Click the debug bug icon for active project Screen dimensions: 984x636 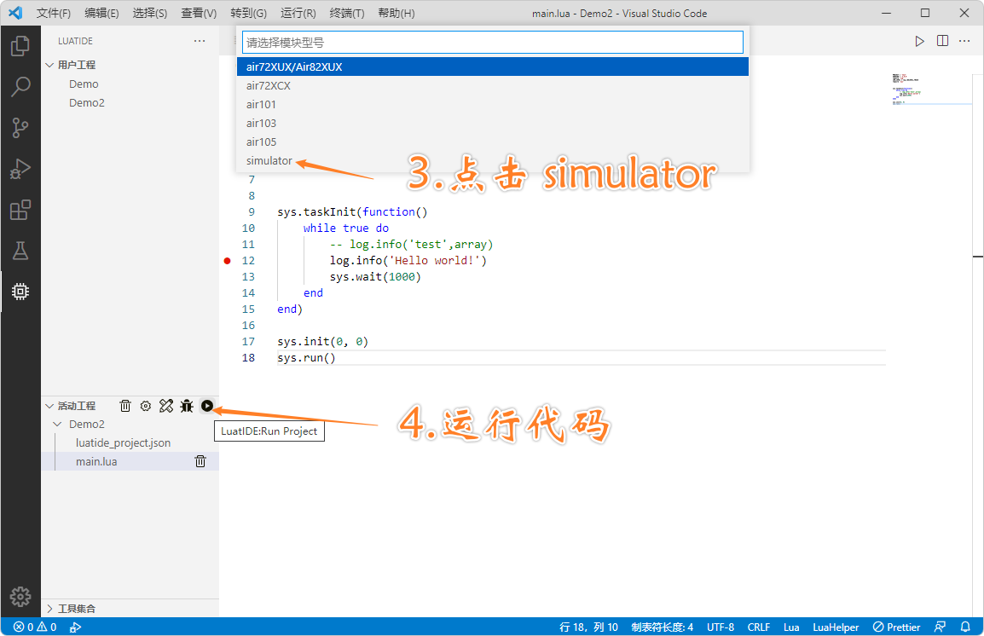187,406
